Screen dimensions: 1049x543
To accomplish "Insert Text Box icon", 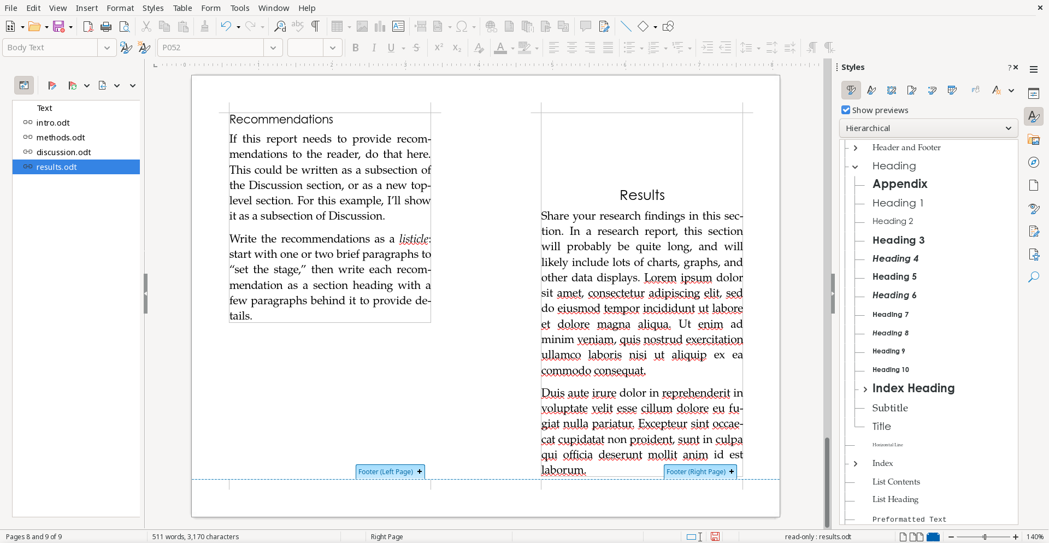I will pos(398,26).
